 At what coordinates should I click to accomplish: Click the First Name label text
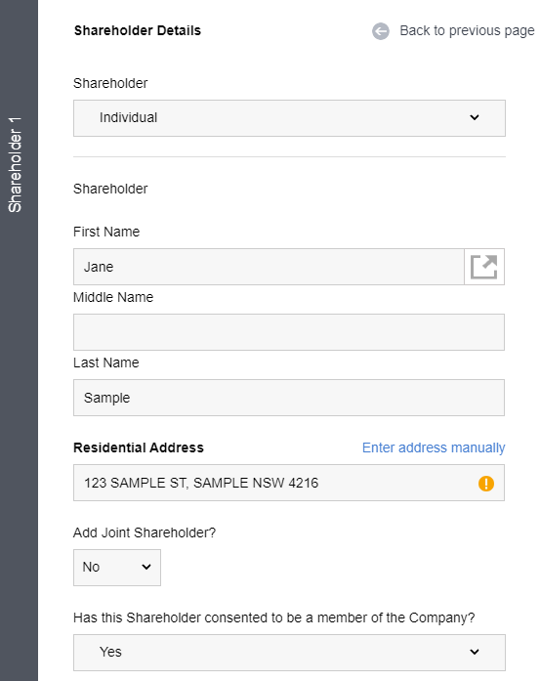pos(106,232)
